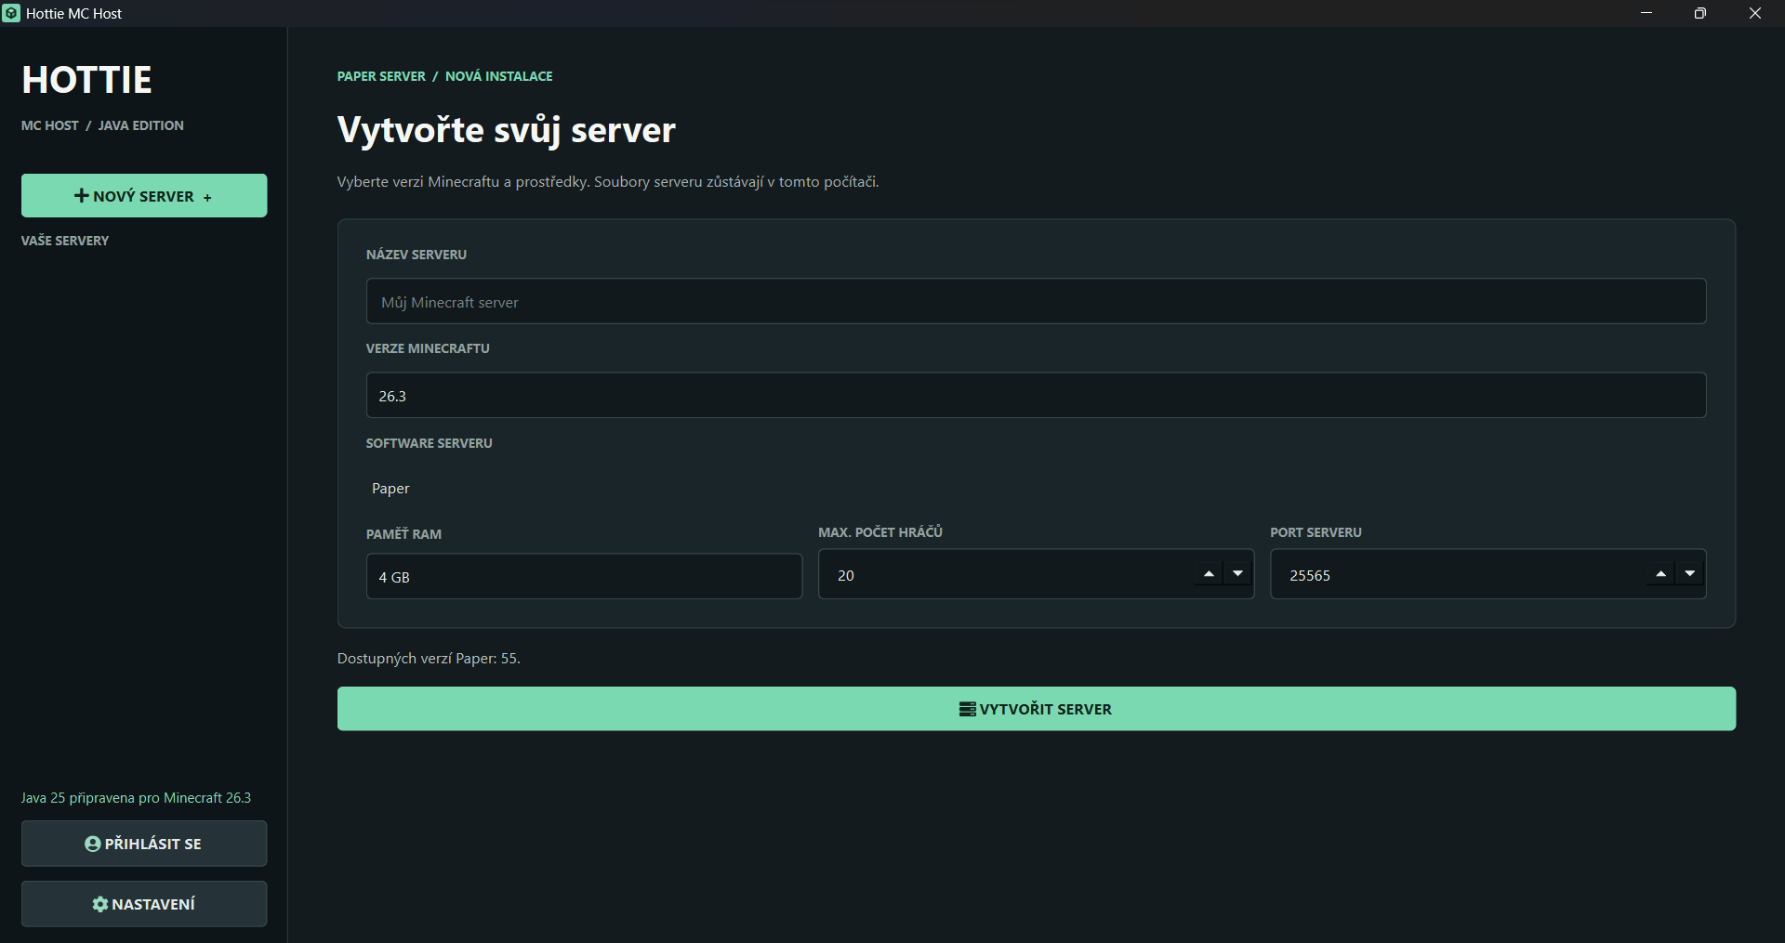Click the Java 25 připravena status text
1785x943 pixels.
pyautogui.click(x=136, y=798)
